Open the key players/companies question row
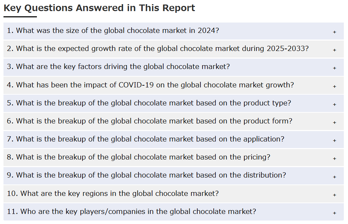The width and height of the screenshot is (348, 224). click(x=174, y=212)
